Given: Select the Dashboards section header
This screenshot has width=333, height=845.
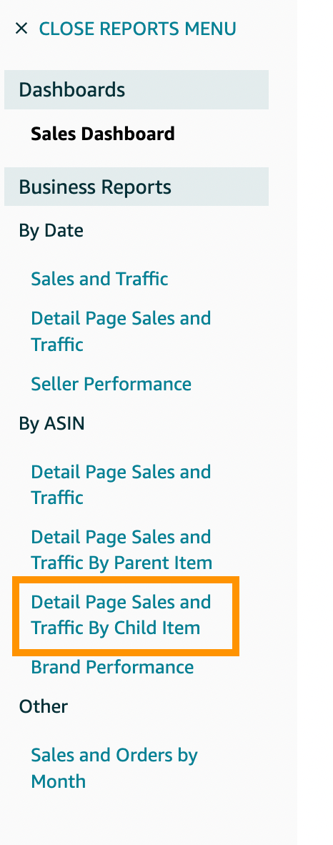Looking at the screenshot, I should [x=136, y=89].
